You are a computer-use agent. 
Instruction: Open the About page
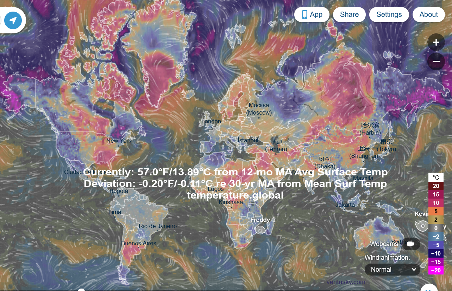428,14
